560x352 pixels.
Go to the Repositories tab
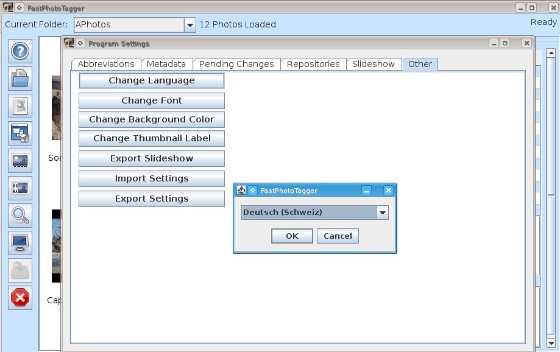(x=313, y=64)
